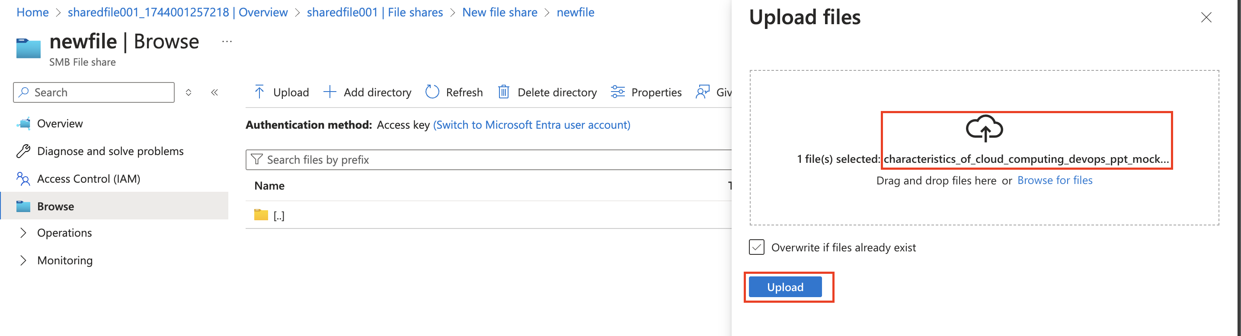
Task: Click the Access Control people icon
Action: (24, 179)
